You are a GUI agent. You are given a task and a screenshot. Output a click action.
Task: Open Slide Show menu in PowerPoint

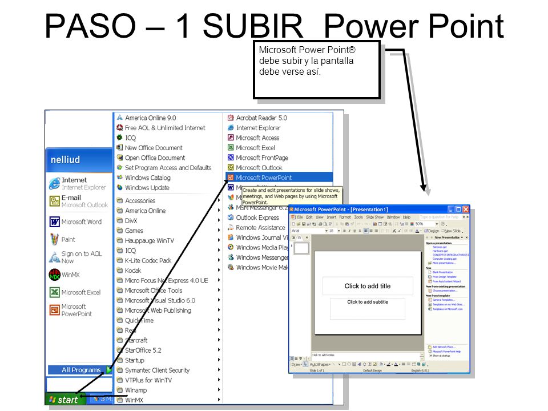tap(374, 217)
